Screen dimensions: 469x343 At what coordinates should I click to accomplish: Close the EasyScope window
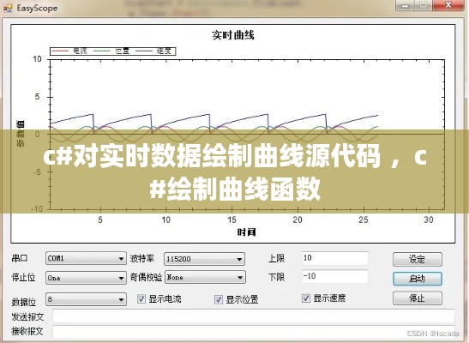pyautogui.click(x=448, y=5)
